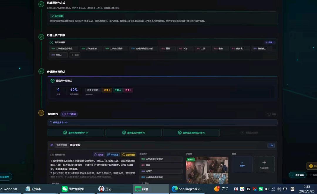Toggle the 资产已确认 checkmark
The height and width of the screenshot is (194, 317).
pyautogui.click(x=51, y=42)
